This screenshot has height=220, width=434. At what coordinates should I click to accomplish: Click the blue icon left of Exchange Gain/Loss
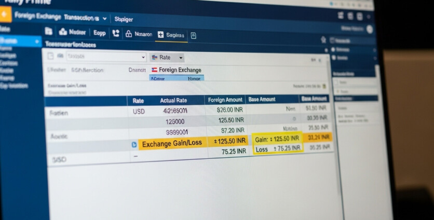134,144
